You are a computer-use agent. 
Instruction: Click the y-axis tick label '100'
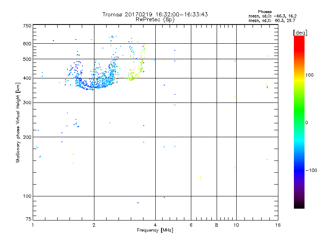pyautogui.click(x=27, y=196)
